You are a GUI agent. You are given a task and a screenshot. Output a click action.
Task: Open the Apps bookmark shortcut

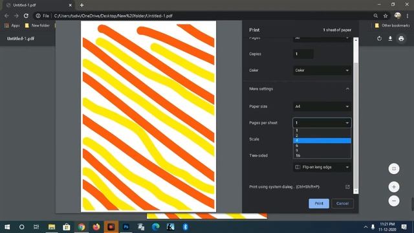pos(12,25)
